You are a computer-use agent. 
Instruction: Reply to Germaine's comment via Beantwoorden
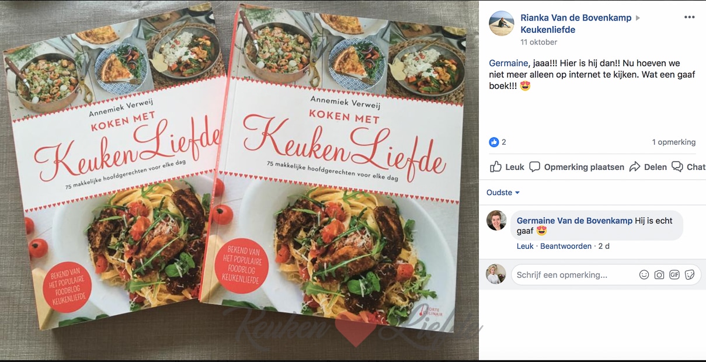coord(566,246)
